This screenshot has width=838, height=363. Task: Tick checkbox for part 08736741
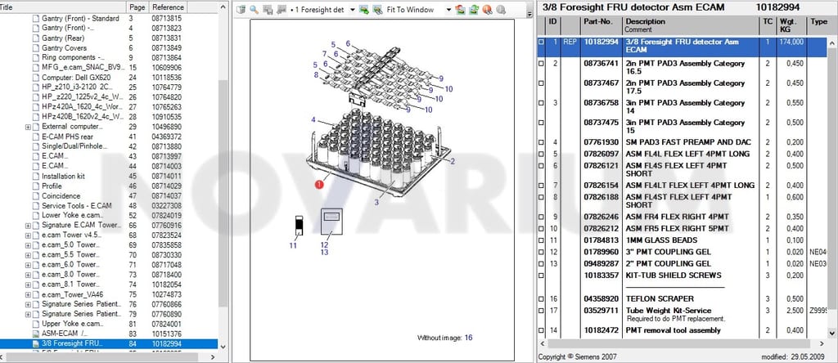[542, 64]
